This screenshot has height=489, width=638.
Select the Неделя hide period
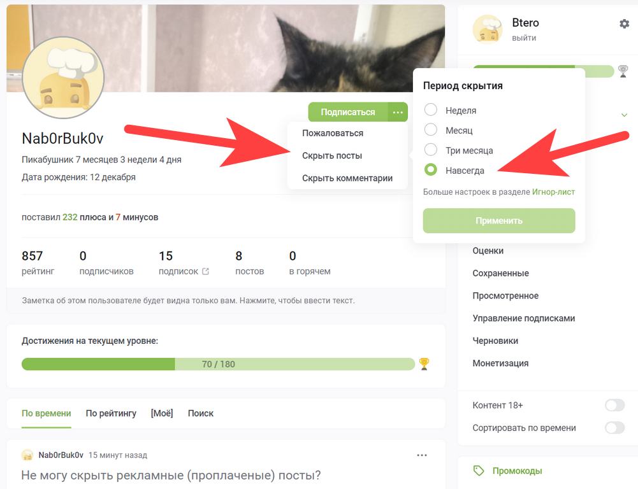431,110
